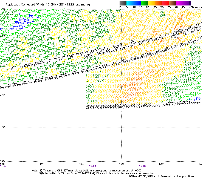Viewport: 203px width, 178px height.
Task: Click the red 30–35 knots color segment
Action: 166,3
